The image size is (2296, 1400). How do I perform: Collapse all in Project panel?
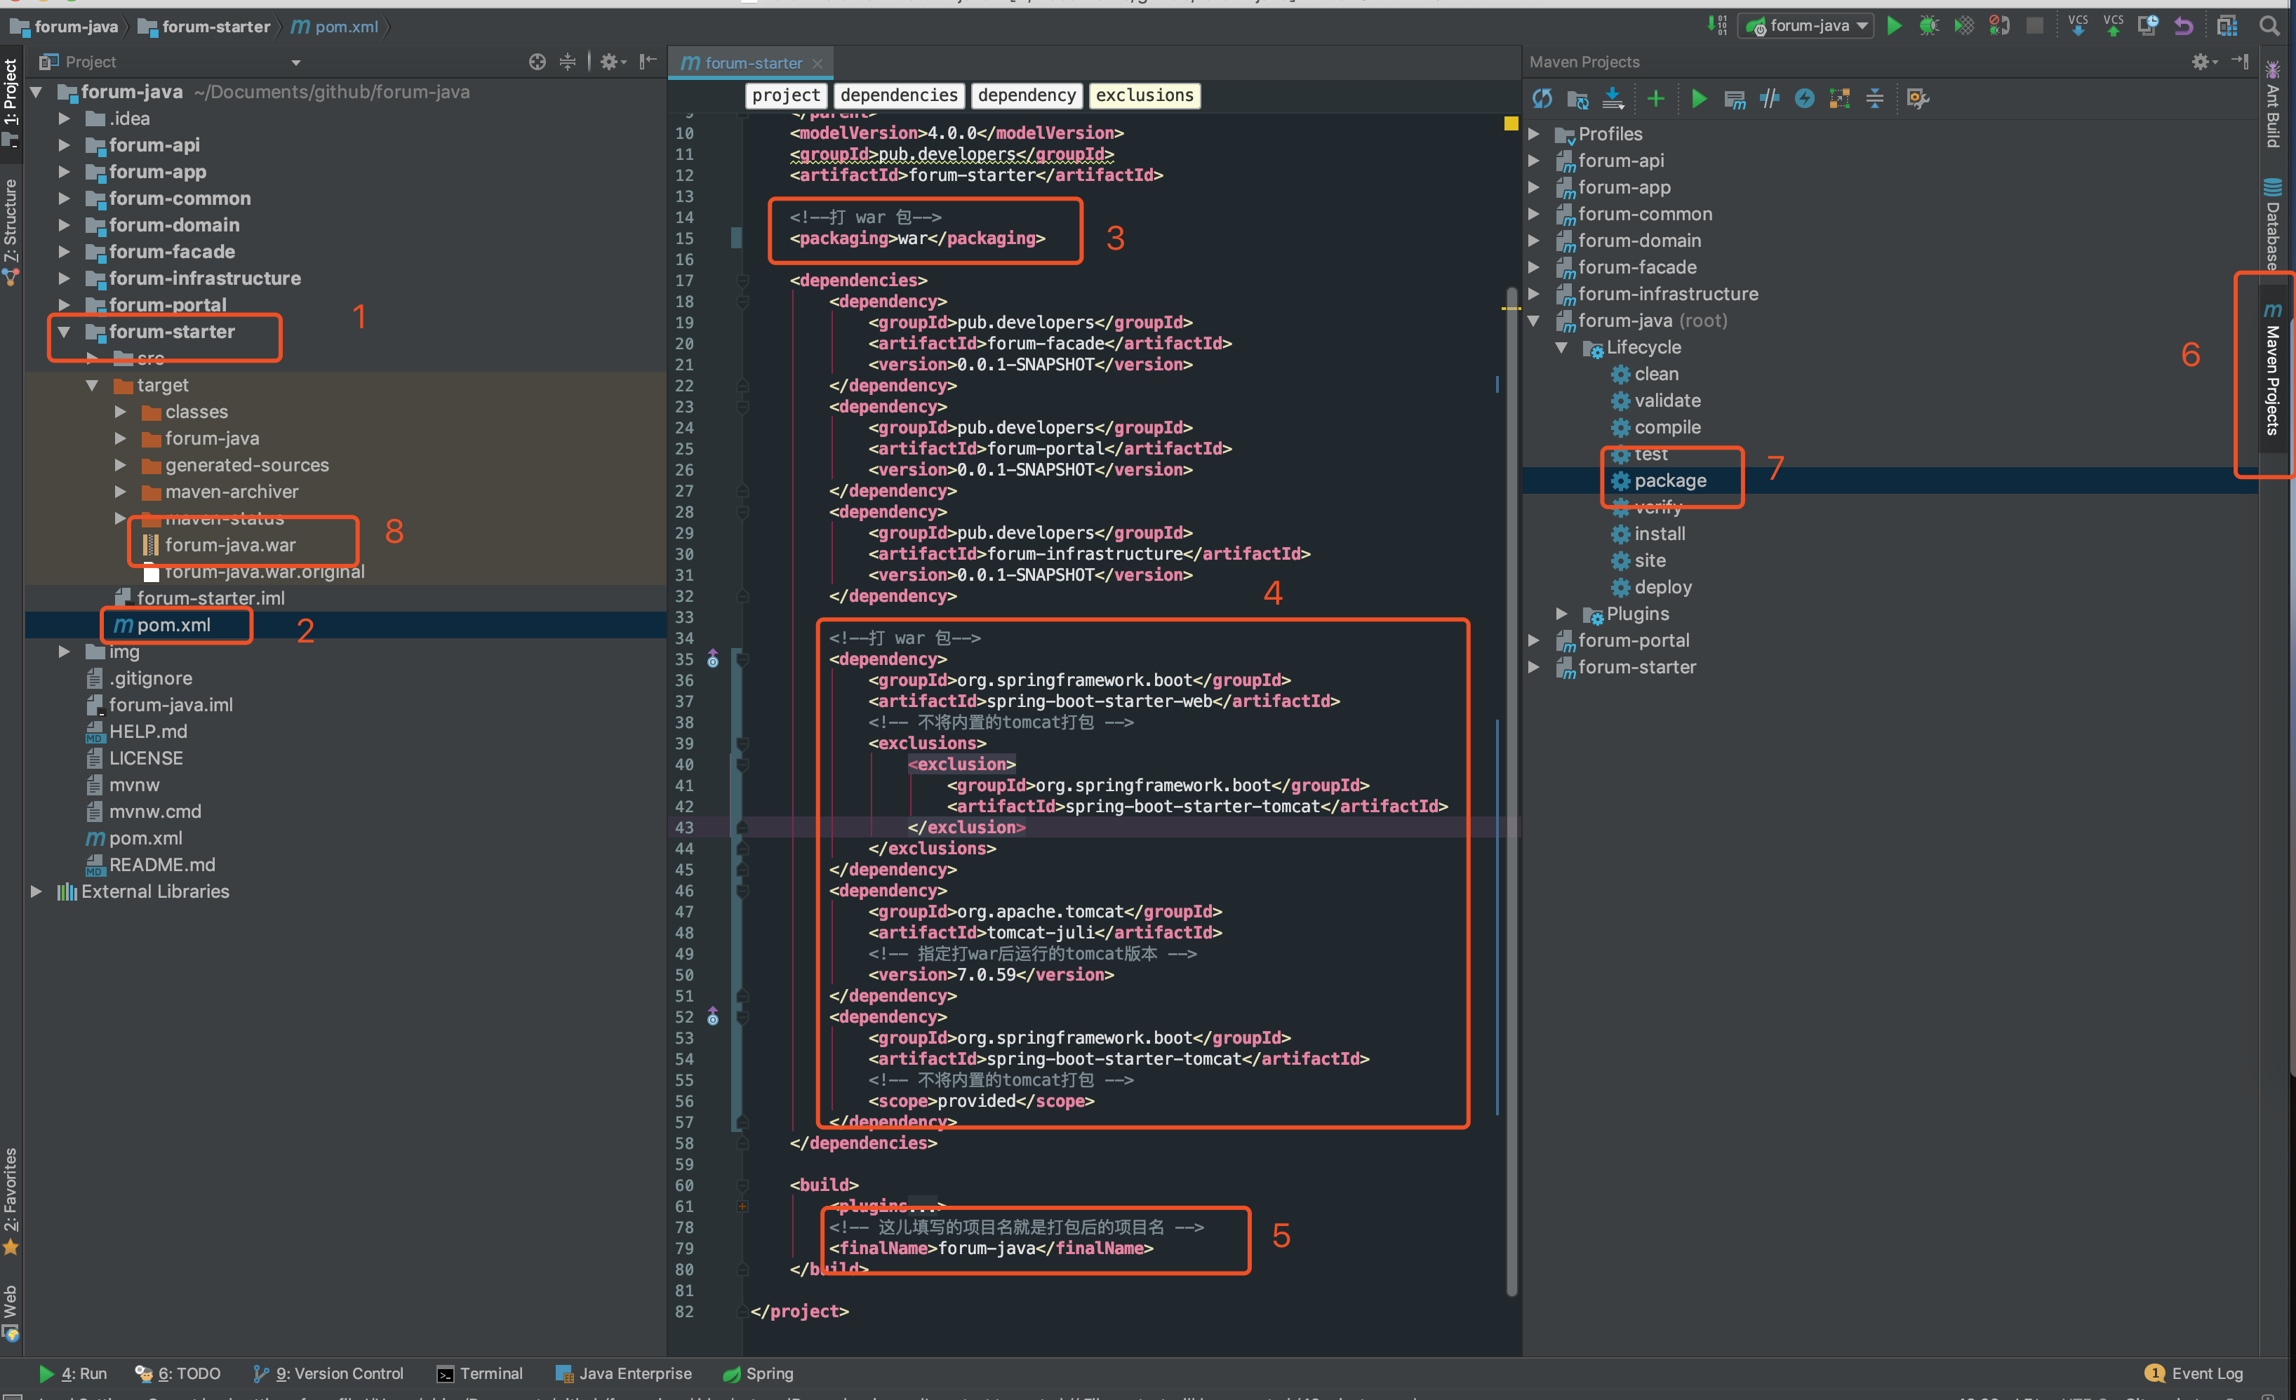tap(568, 62)
